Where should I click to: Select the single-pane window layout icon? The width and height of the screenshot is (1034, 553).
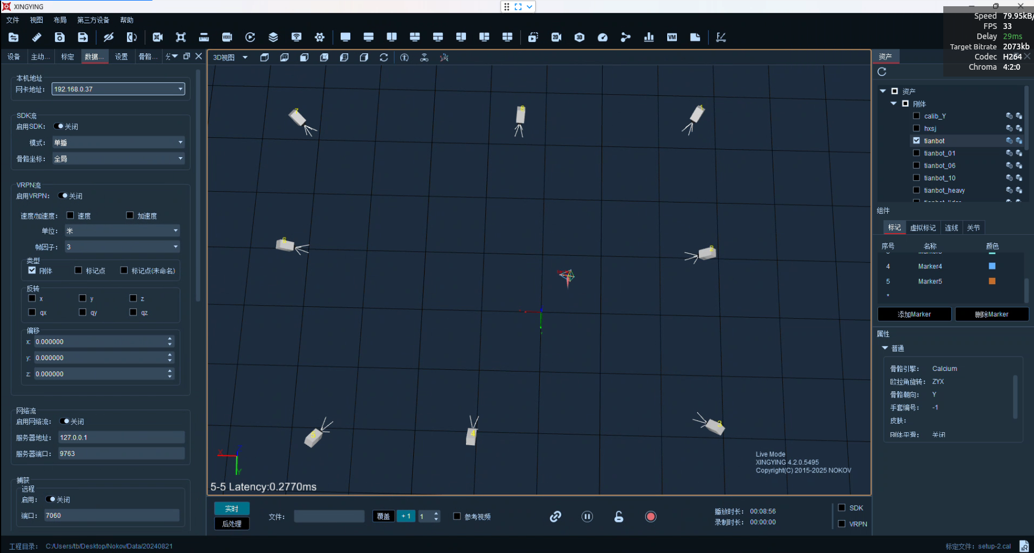[345, 37]
